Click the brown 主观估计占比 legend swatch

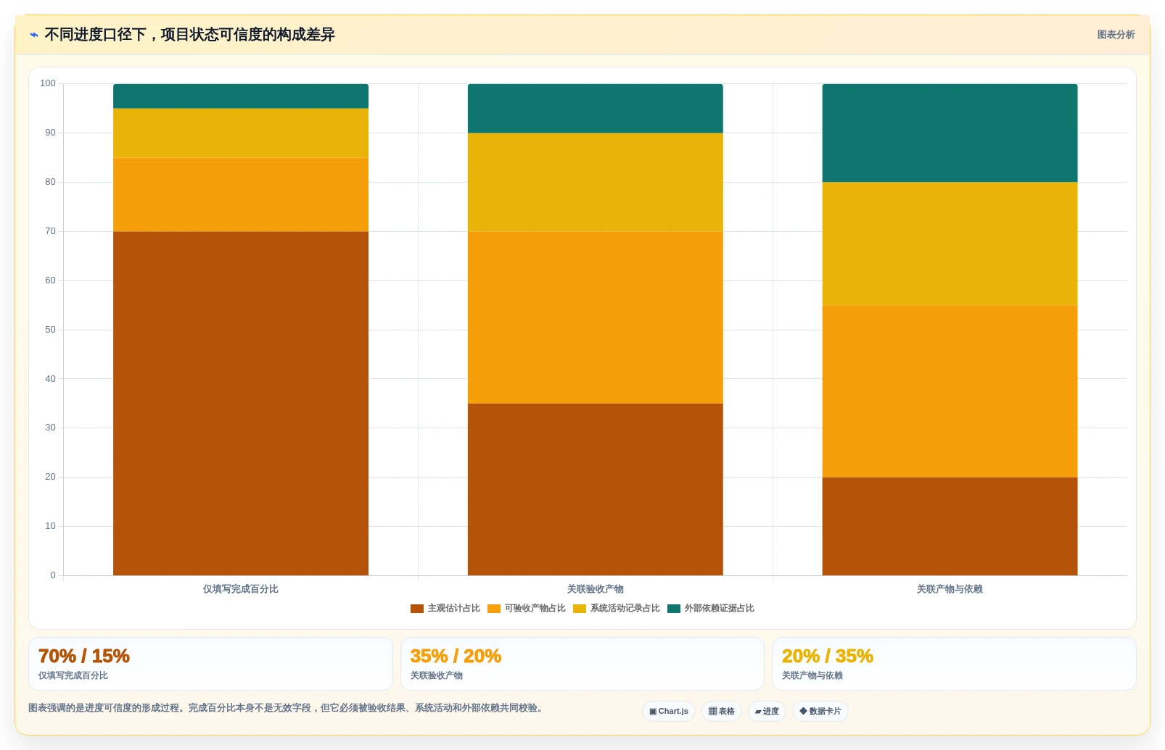click(x=417, y=609)
